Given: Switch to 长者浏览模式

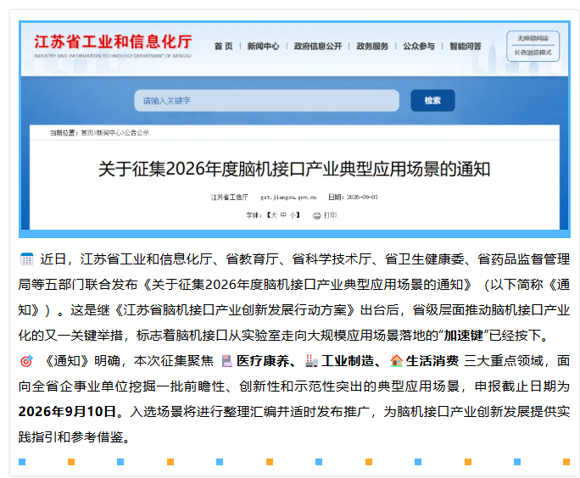Looking at the screenshot, I should click(533, 53).
